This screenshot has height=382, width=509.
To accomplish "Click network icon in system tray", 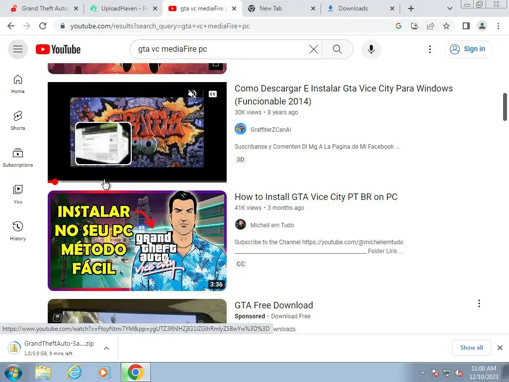I will (x=447, y=373).
